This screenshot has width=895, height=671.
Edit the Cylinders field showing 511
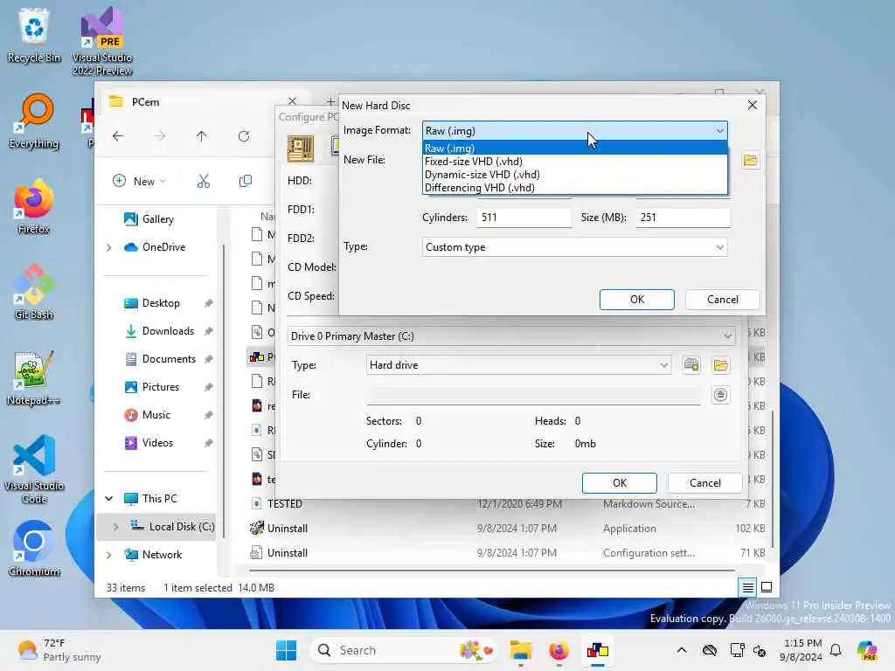click(x=524, y=218)
